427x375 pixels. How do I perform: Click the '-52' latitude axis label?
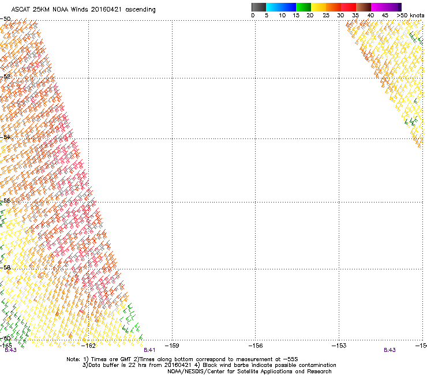(x=5, y=77)
